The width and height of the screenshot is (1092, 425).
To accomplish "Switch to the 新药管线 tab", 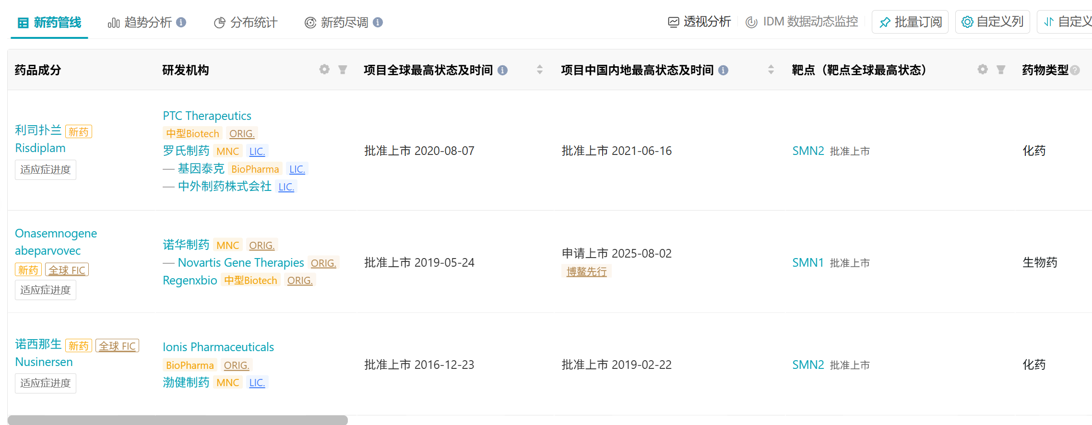I will coord(49,23).
